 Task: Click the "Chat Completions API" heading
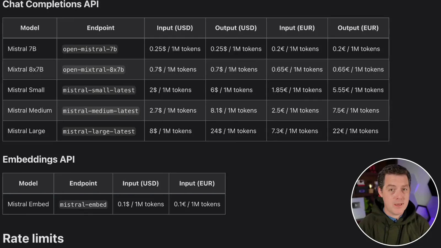(51, 4)
